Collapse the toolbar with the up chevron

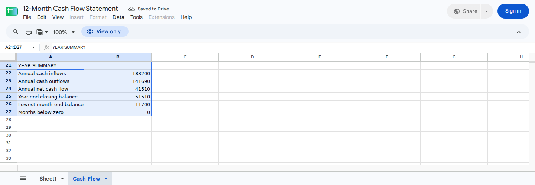click(x=519, y=32)
